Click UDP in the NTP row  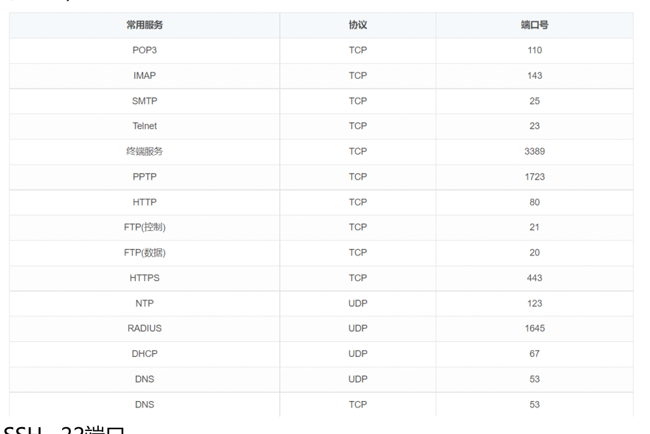pos(358,304)
